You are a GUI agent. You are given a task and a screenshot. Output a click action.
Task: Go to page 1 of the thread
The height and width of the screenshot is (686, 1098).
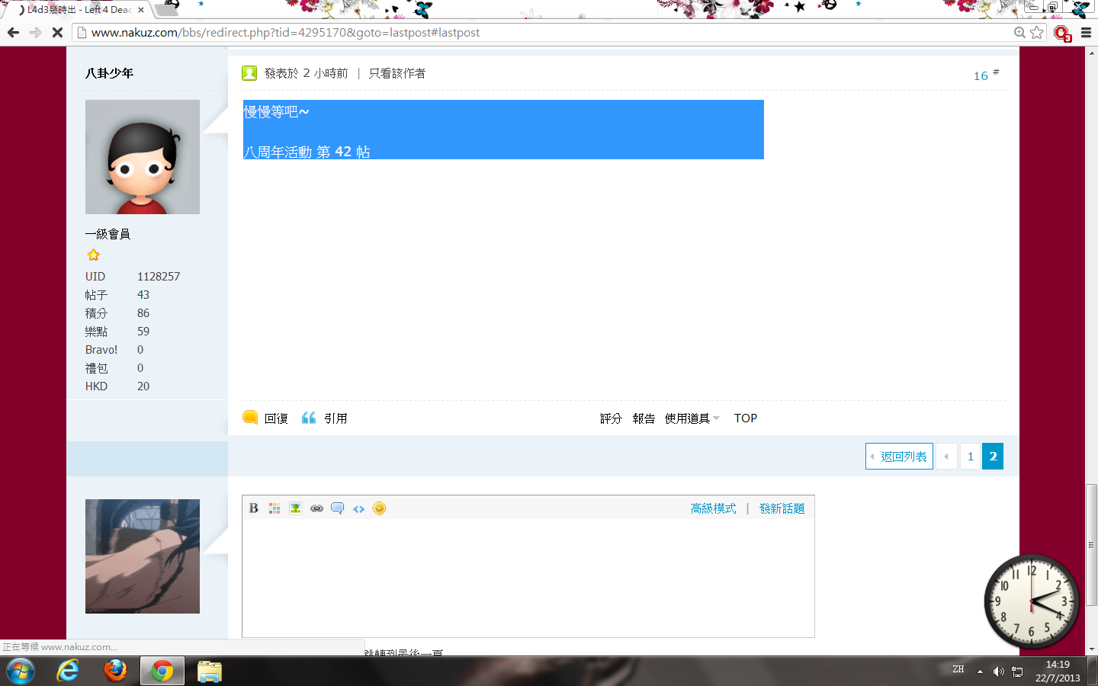(x=970, y=457)
